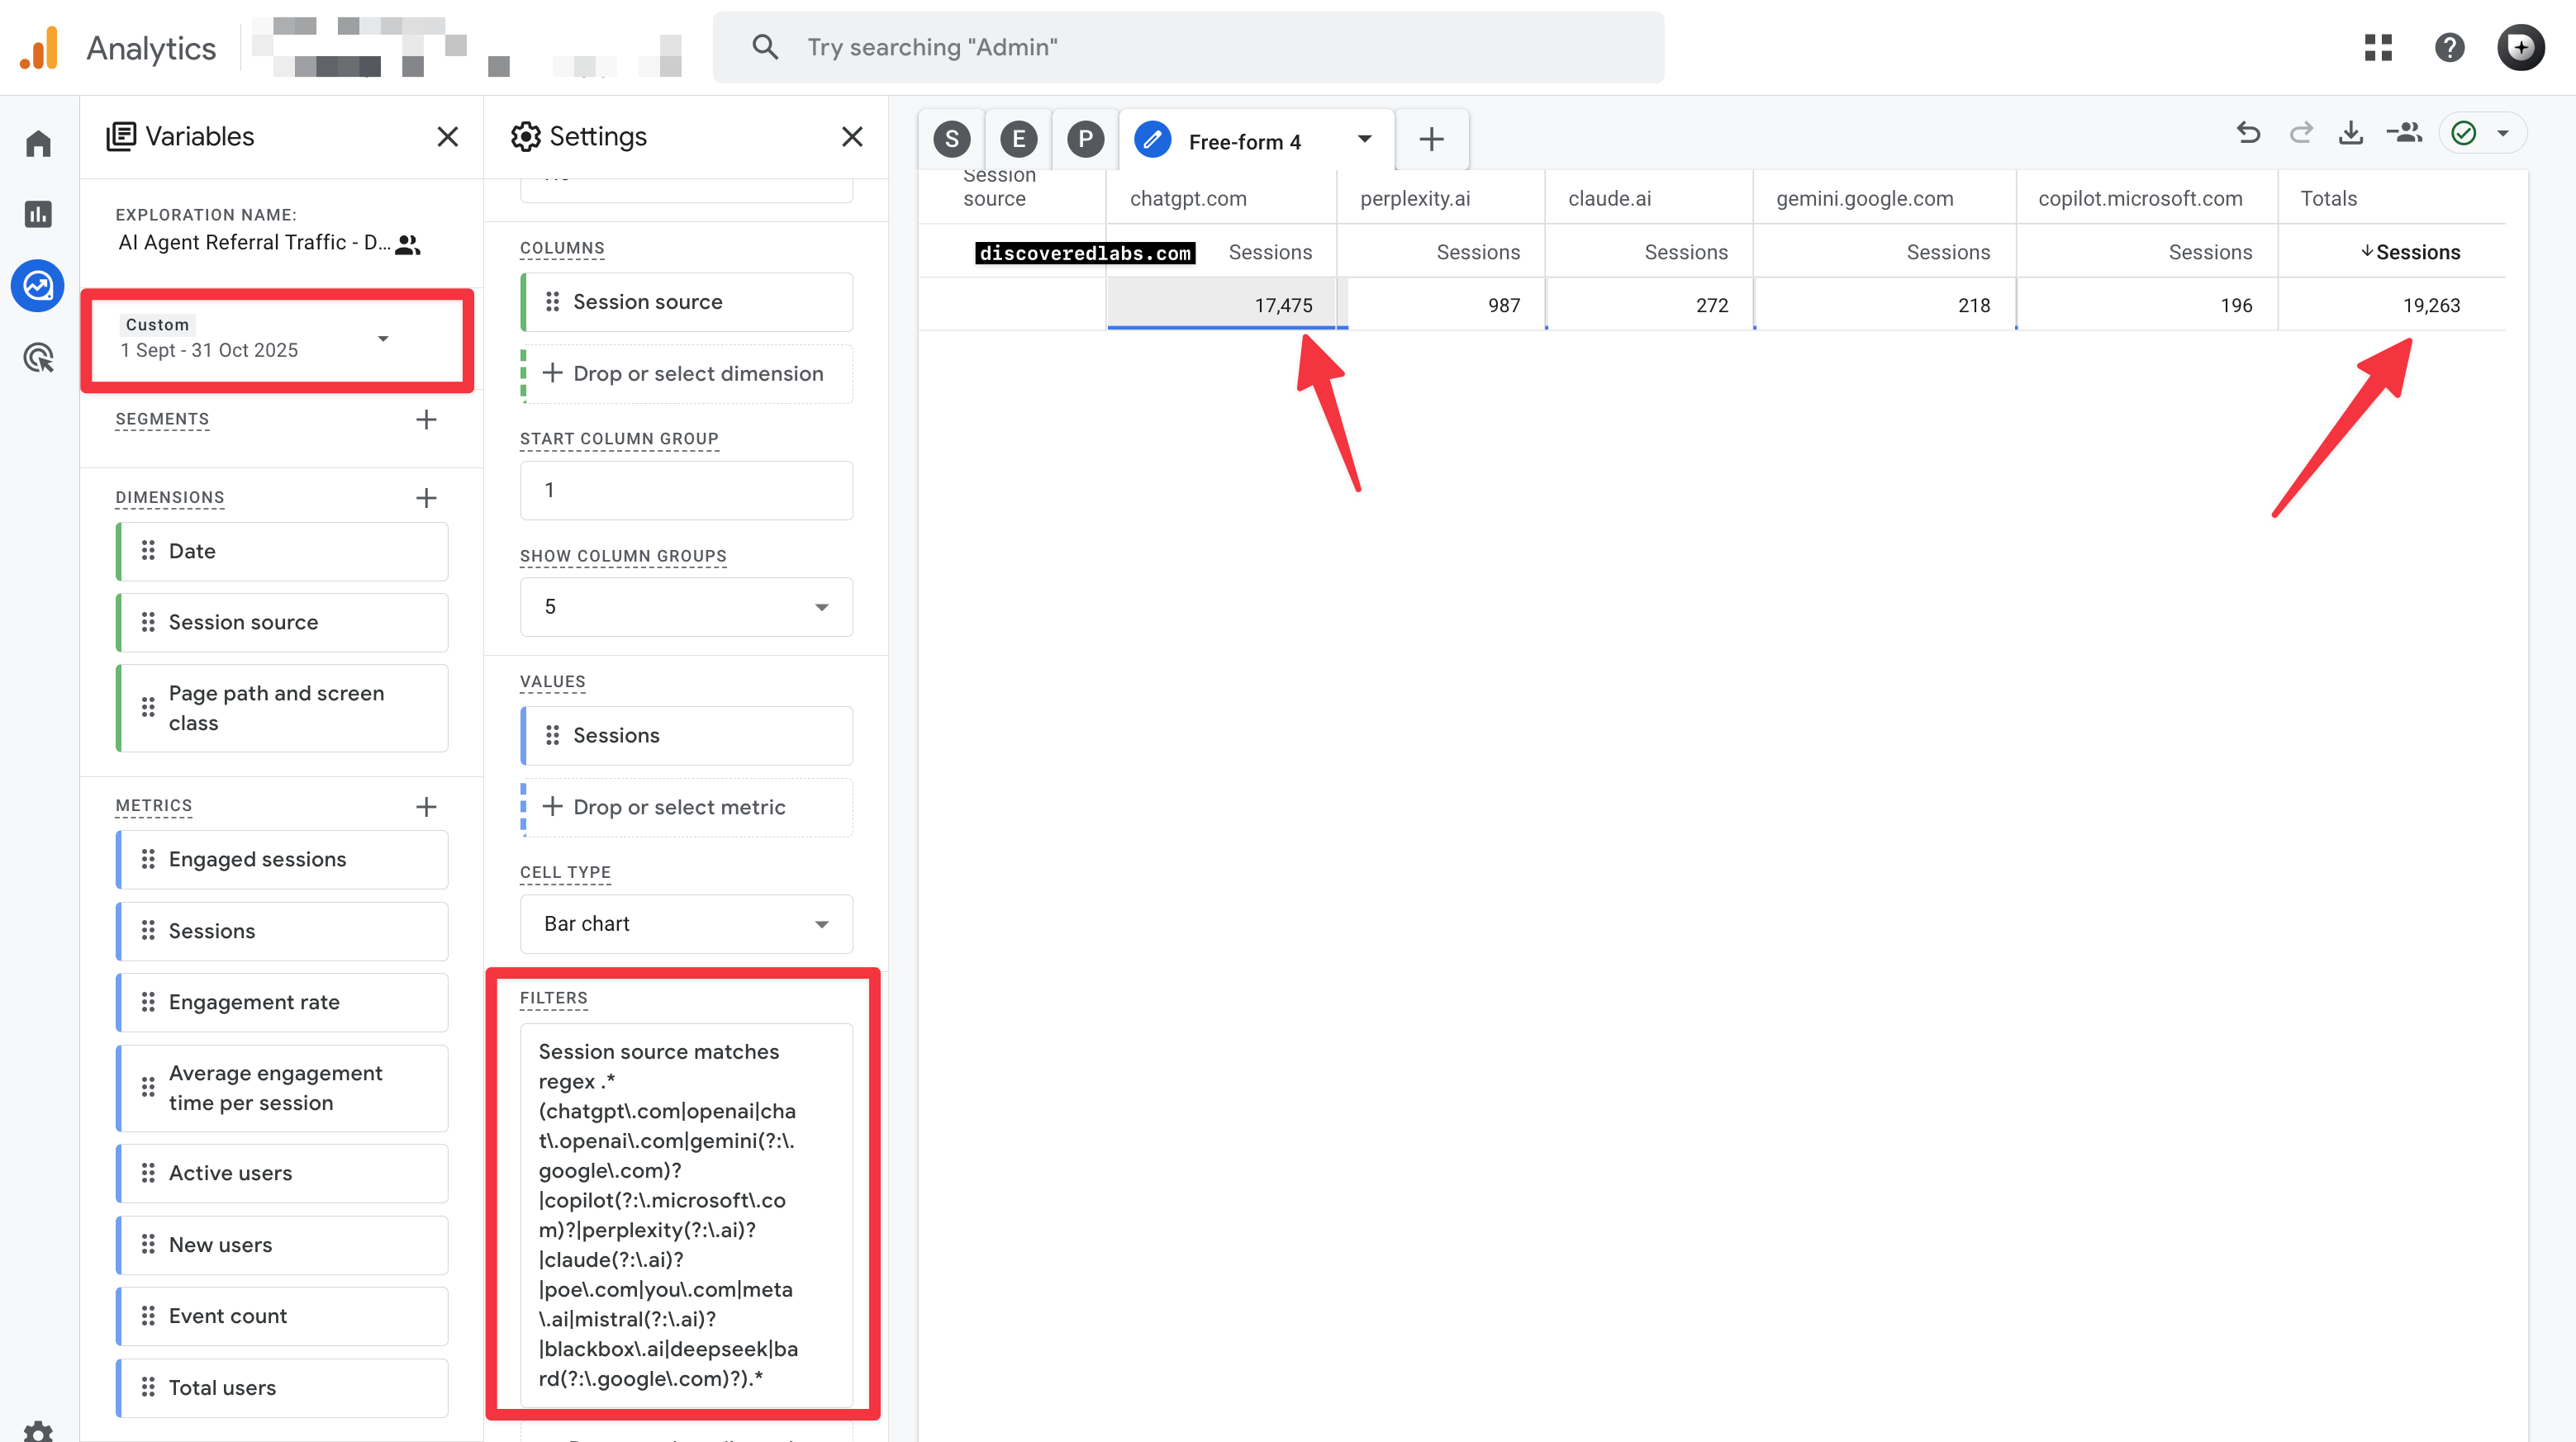Close the Variables panel
This screenshot has height=1442, width=2576.
click(447, 137)
